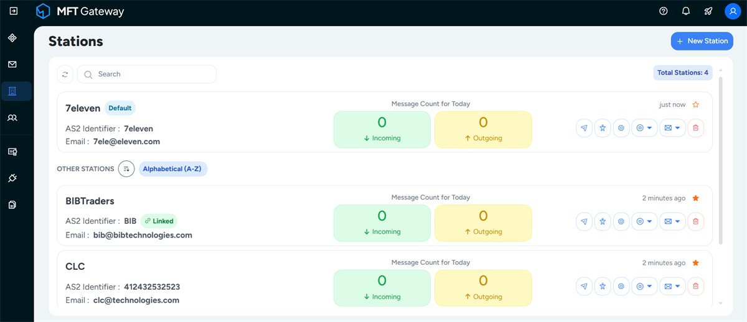
Task: Delete the BIBTraders station
Action: click(696, 221)
